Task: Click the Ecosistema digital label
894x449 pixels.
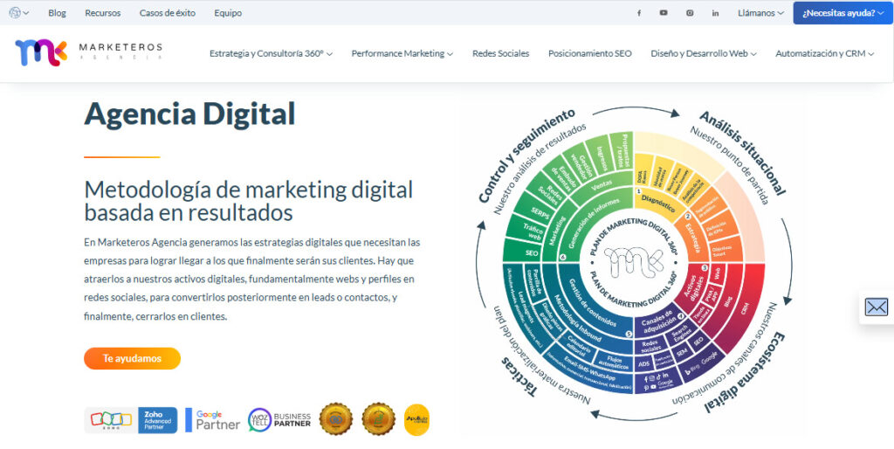Action: [744, 374]
